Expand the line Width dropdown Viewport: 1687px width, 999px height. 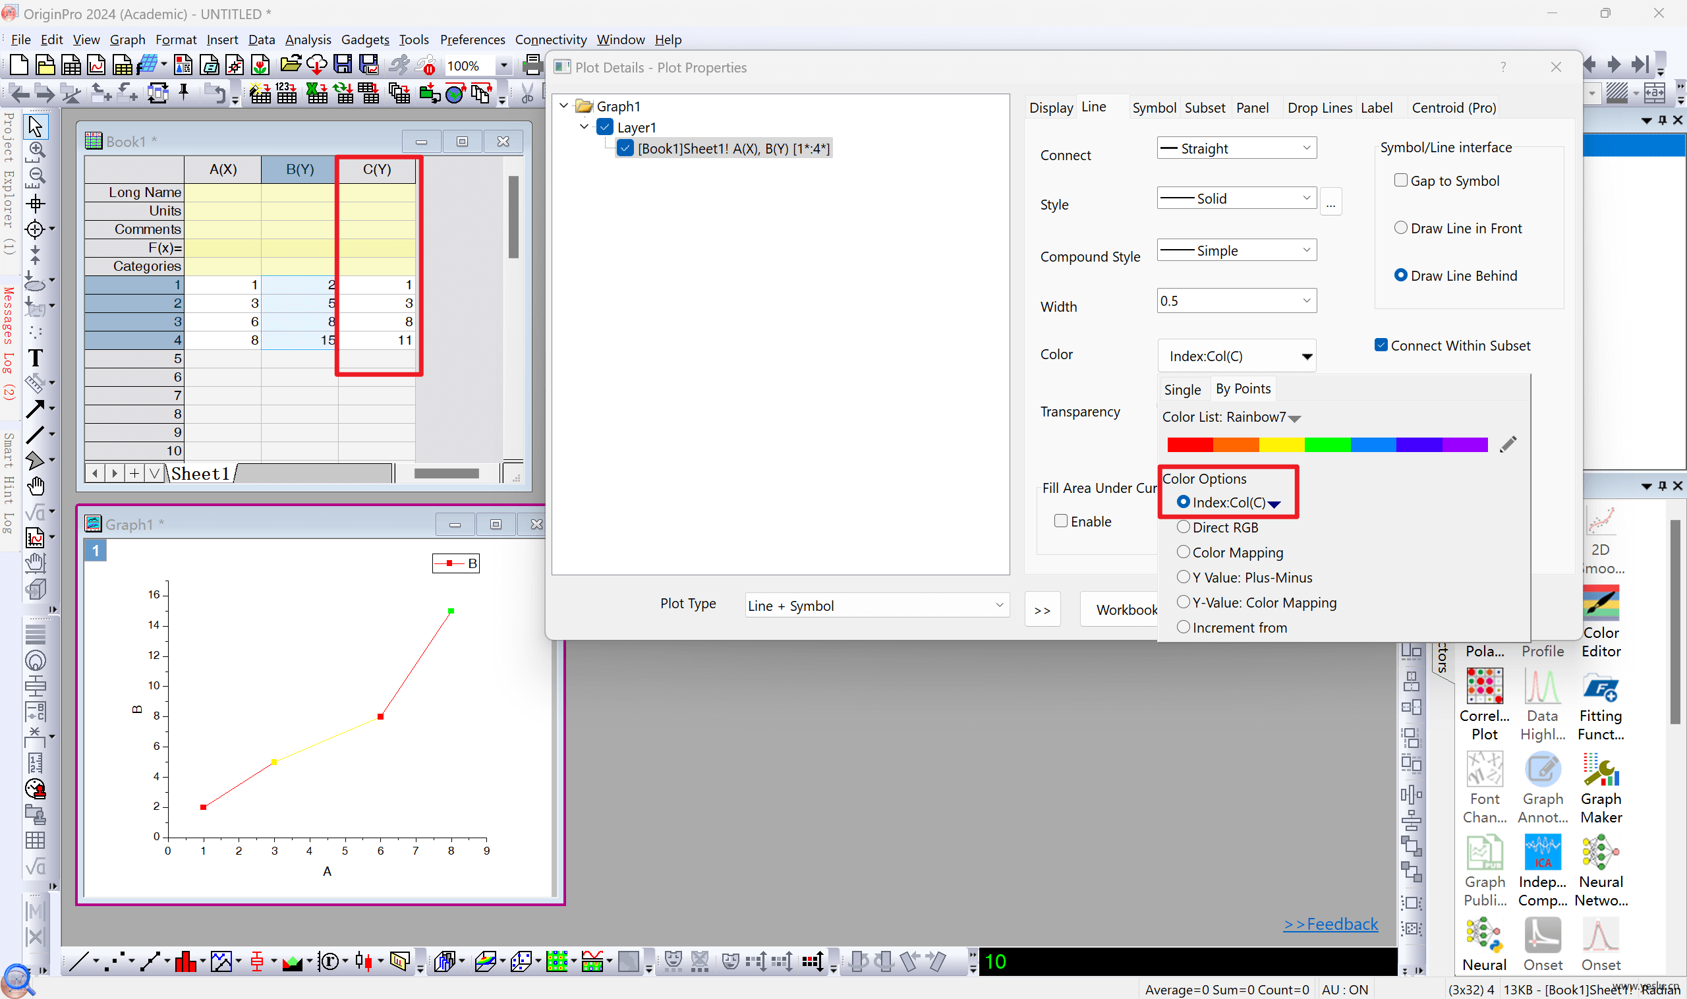click(1236, 301)
